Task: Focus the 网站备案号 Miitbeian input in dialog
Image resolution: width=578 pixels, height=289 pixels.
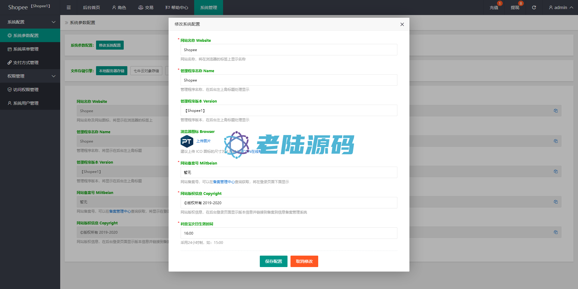Action: (x=289, y=172)
